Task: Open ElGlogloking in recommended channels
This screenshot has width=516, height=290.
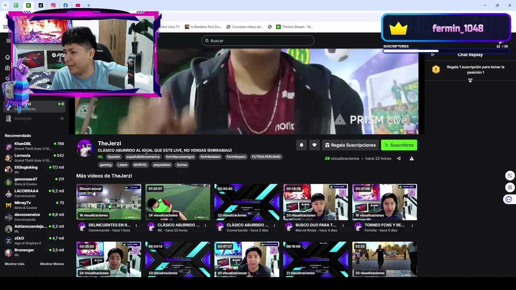Action: 34,170
